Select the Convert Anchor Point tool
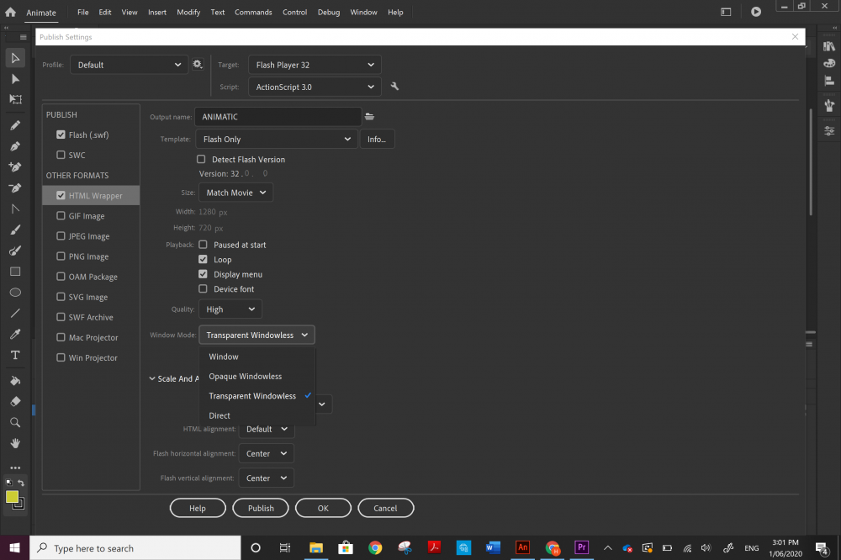The height and width of the screenshot is (560, 841). coord(15,209)
